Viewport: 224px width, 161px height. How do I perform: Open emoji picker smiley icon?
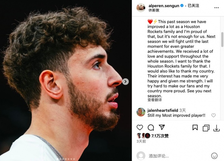pyautogui.click(x=214, y=156)
